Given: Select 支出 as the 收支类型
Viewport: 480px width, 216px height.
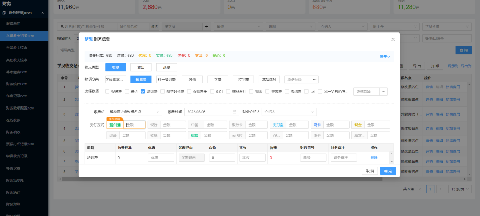Looking at the screenshot, I should click(x=141, y=68).
